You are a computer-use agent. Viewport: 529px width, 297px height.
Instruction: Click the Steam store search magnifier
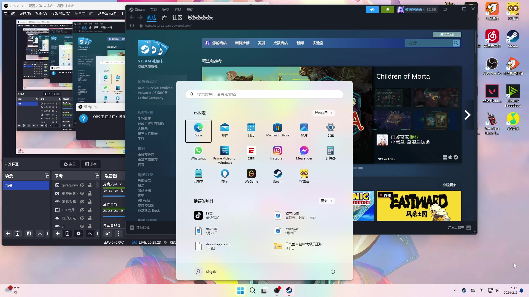(456, 43)
